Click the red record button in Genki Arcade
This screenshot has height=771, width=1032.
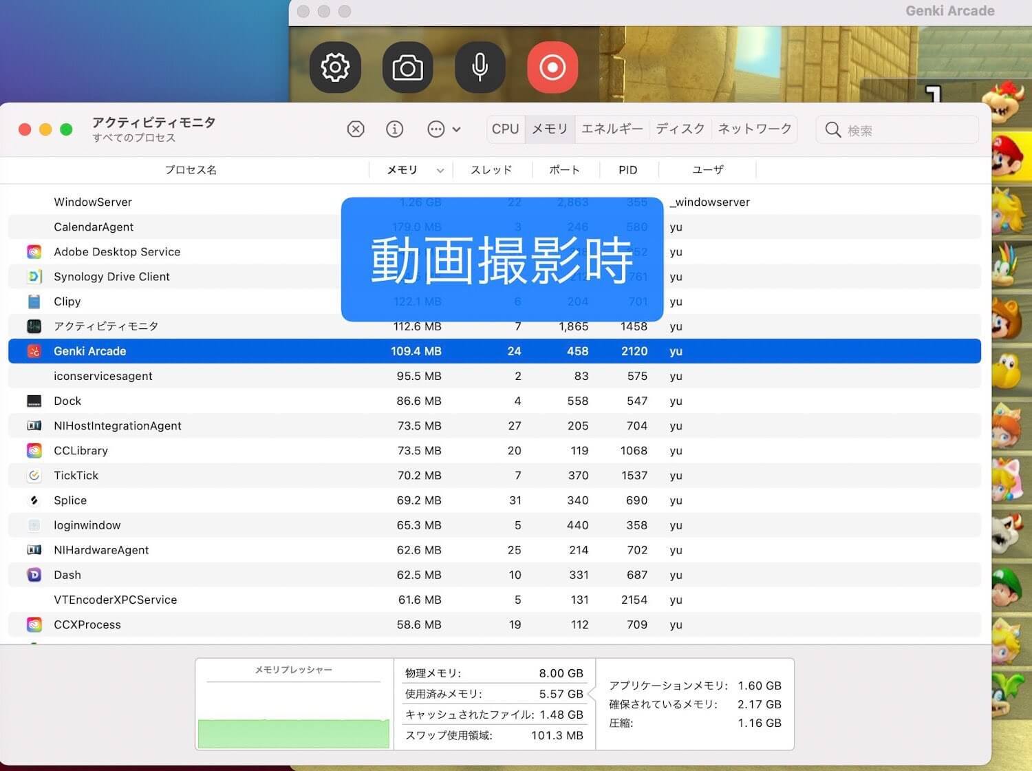tap(552, 67)
